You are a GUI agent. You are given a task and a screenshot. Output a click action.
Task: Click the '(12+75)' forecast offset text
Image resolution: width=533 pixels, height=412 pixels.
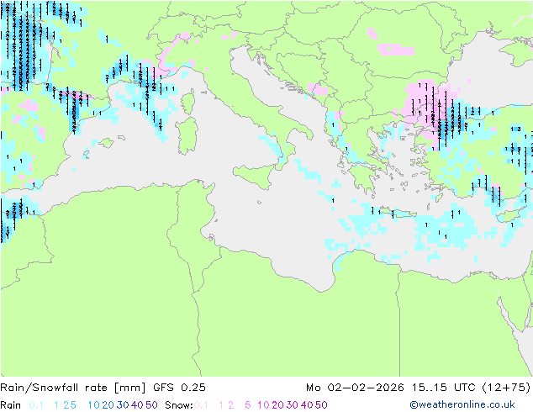pos(506,388)
